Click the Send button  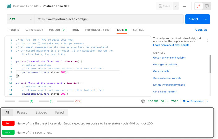[194, 19]
